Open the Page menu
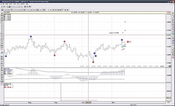 [7, 4]
